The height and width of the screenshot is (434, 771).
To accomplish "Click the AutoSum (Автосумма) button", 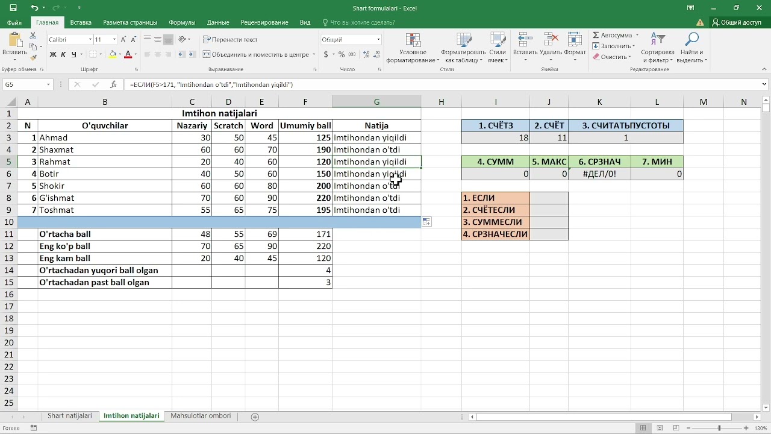I will (612, 36).
